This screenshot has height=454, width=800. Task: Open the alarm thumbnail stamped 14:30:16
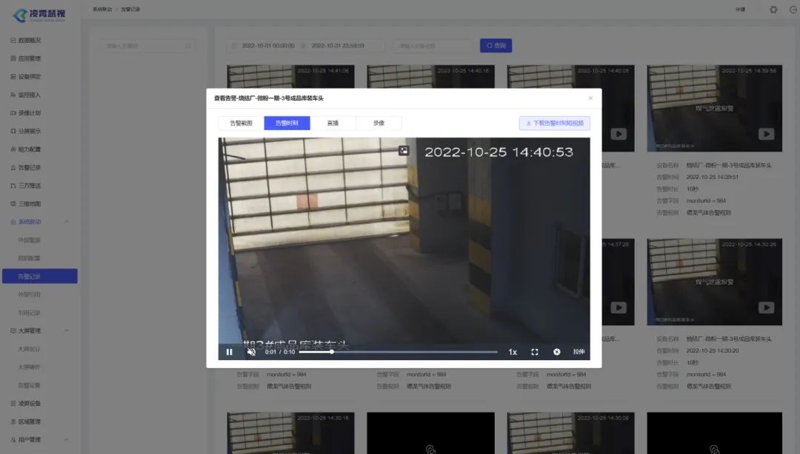[291, 433]
